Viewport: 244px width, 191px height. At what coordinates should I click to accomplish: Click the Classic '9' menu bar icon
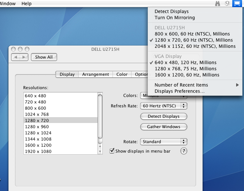227,4
